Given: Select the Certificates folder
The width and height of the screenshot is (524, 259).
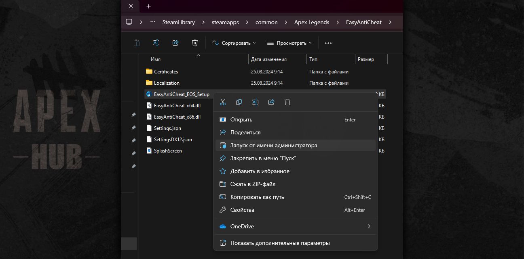Looking at the screenshot, I should (x=166, y=71).
